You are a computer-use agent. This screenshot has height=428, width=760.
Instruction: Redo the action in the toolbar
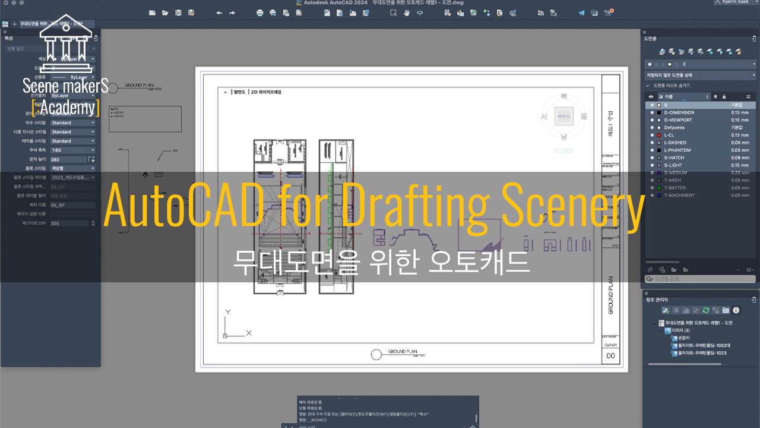(x=232, y=12)
